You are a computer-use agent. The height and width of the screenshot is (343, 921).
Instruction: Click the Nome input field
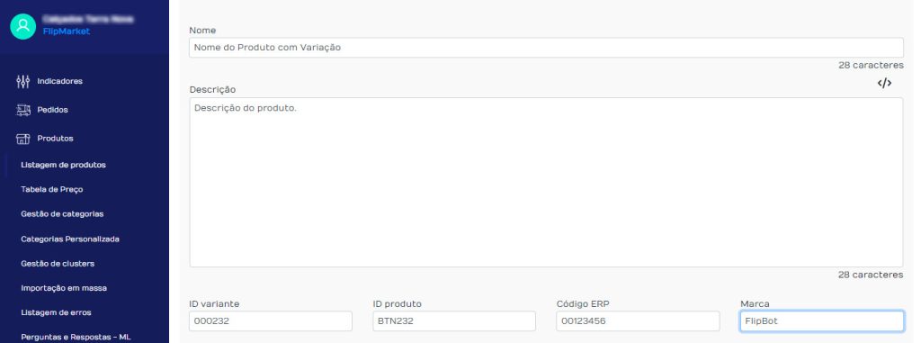[546, 48]
